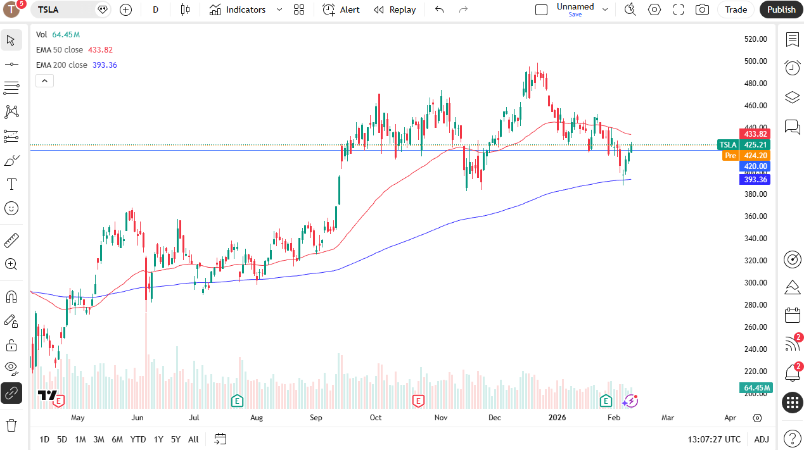Open the Indicators dialog
This screenshot has height=450, width=804.
[x=238, y=9]
